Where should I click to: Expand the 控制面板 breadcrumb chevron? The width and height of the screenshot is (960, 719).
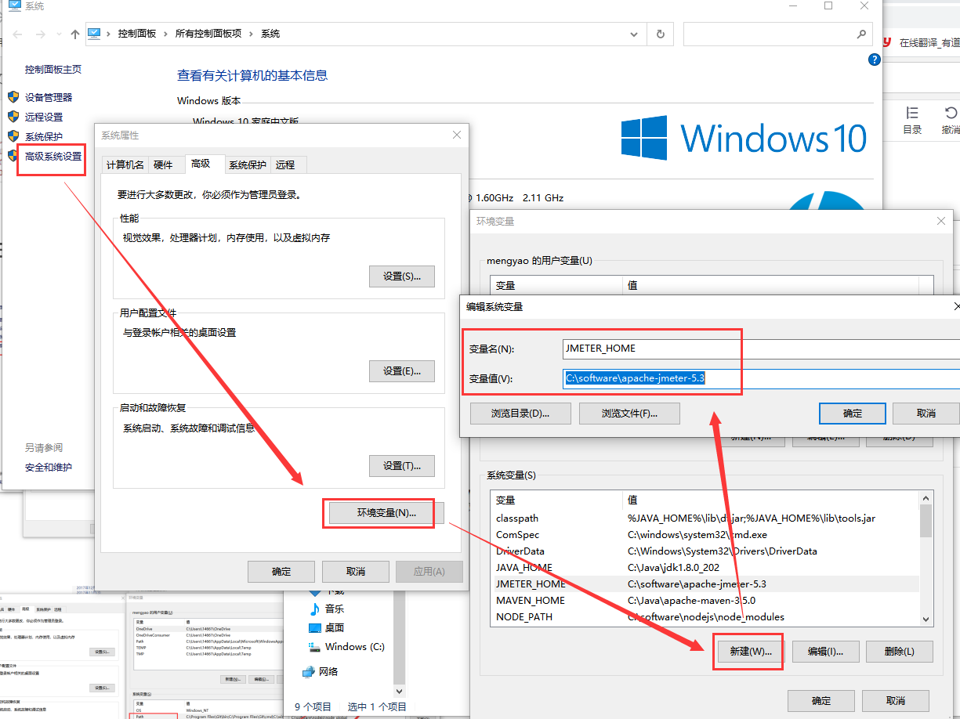pyautogui.click(x=165, y=34)
